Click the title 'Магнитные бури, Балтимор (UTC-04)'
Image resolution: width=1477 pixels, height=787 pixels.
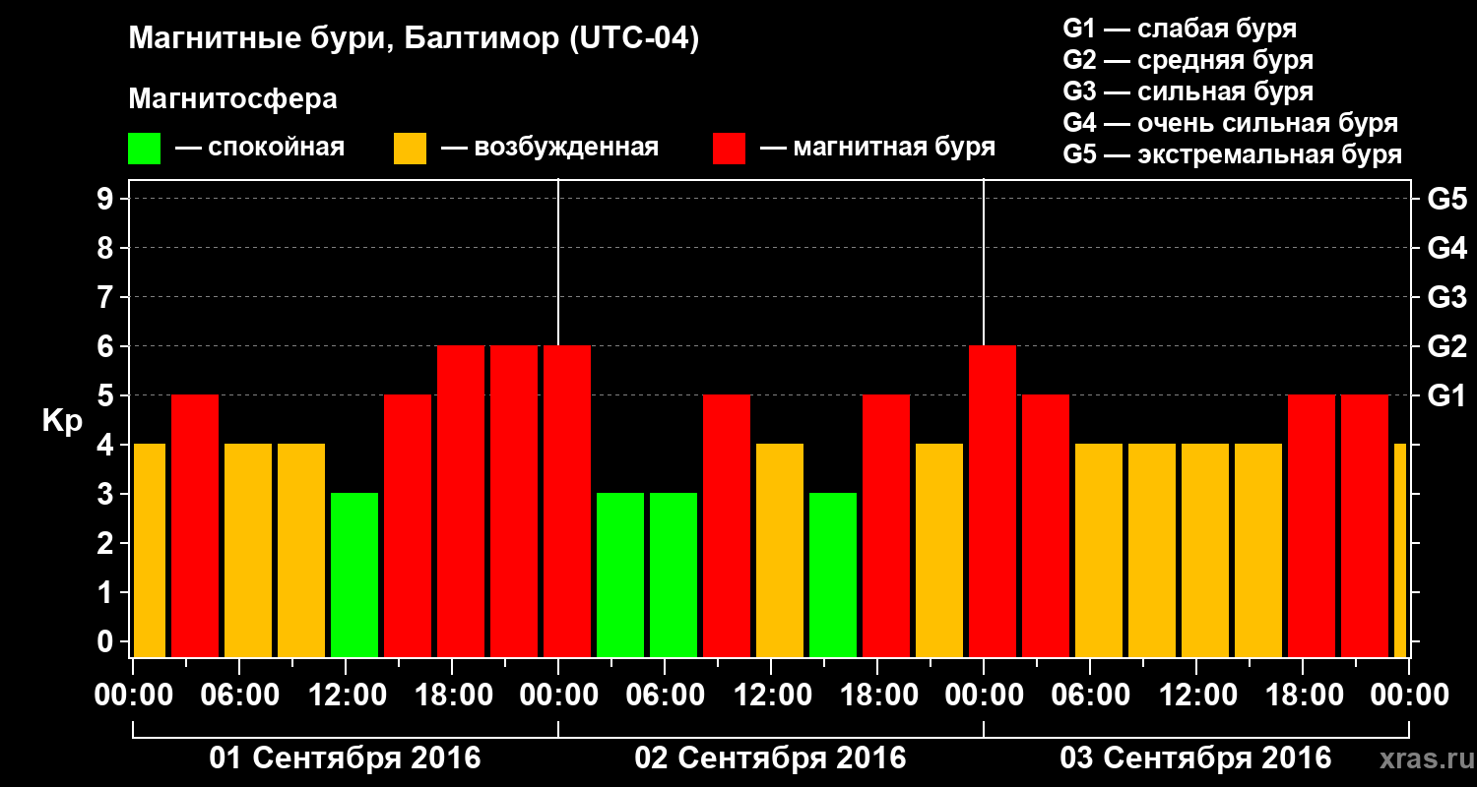(x=414, y=39)
